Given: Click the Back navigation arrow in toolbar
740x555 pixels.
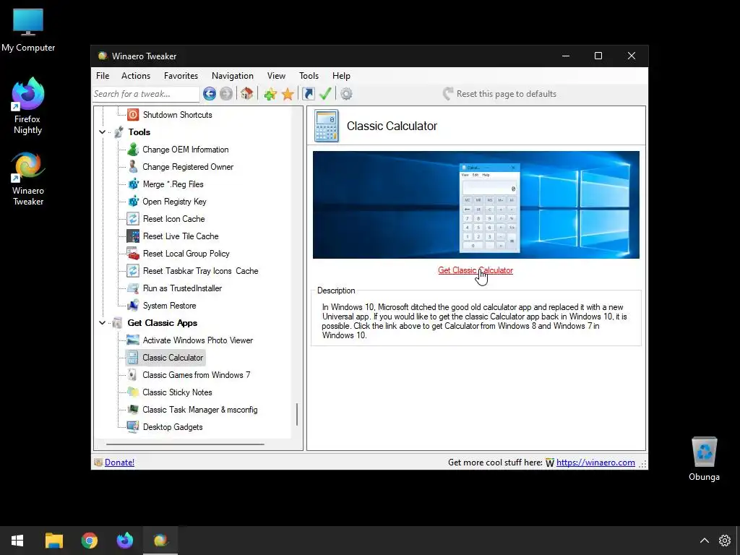Looking at the screenshot, I should [x=210, y=94].
